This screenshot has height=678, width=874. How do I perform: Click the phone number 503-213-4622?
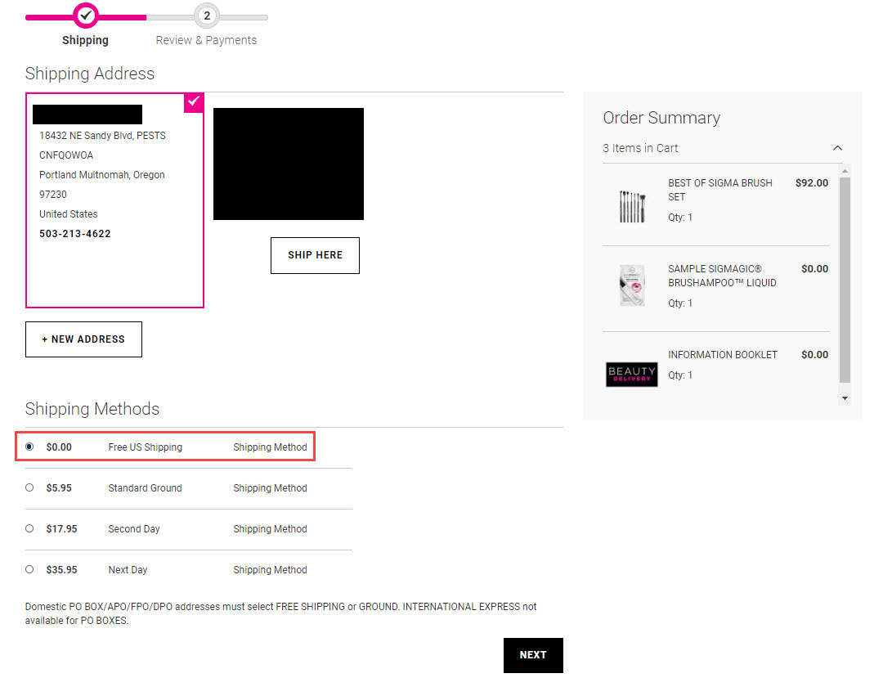[x=74, y=234]
